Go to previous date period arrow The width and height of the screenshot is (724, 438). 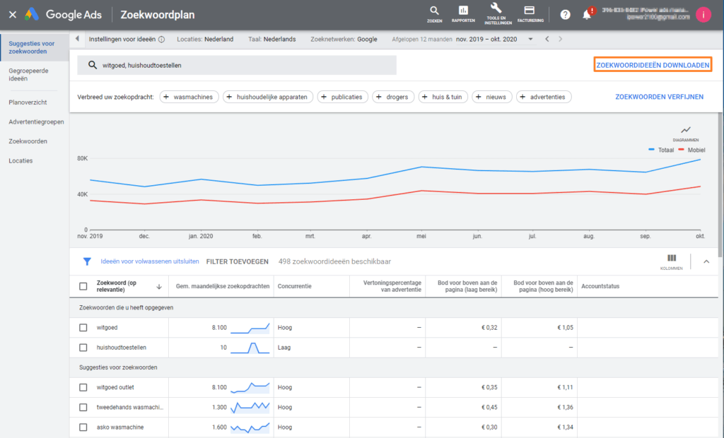click(x=547, y=40)
